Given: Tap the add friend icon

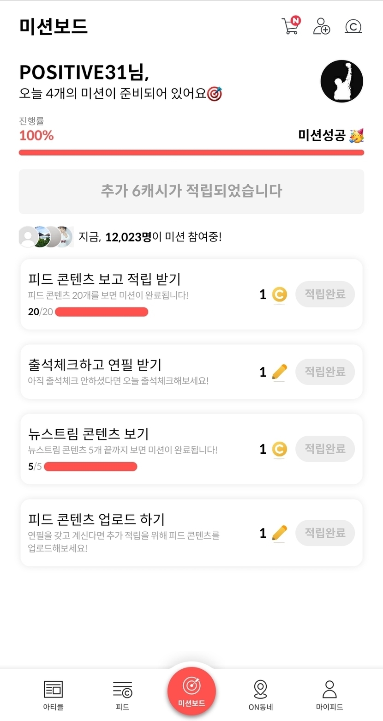Looking at the screenshot, I should pyautogui.click(x=322, y=26).
